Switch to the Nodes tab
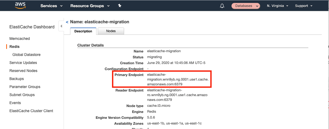 click(x=111, y=31)
